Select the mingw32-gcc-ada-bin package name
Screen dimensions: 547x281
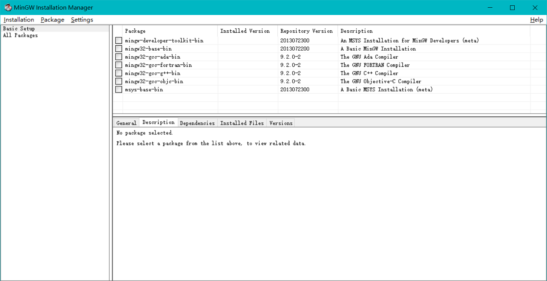(152, 57)
